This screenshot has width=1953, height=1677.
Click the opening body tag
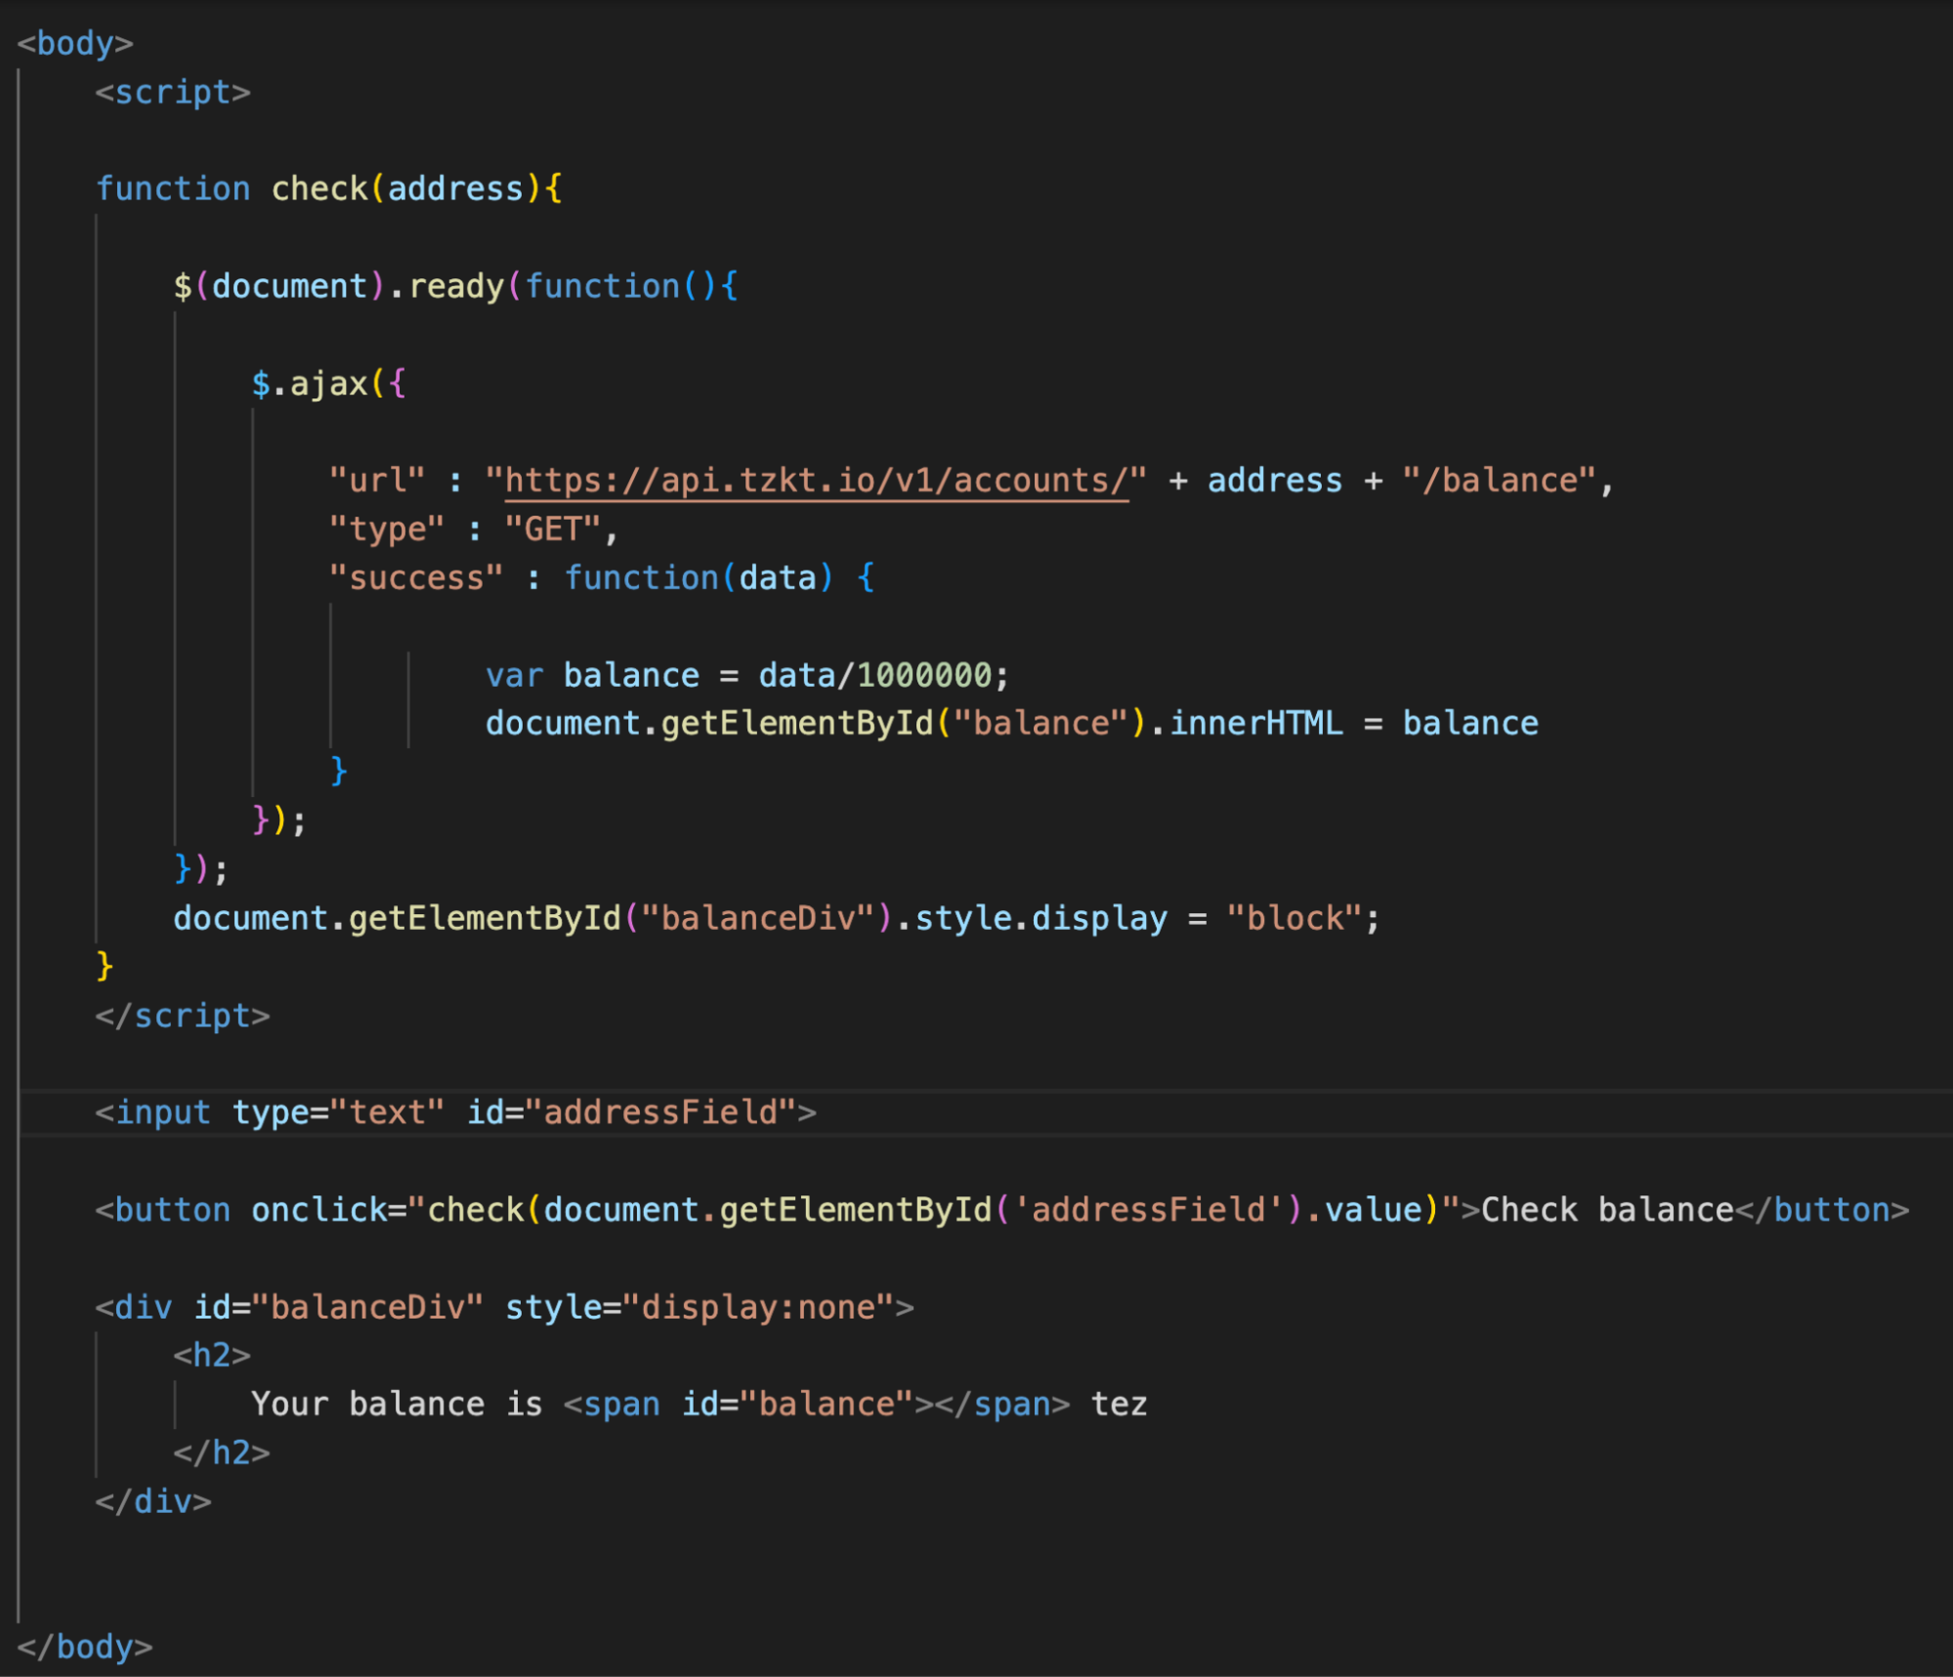pos(74,44)
